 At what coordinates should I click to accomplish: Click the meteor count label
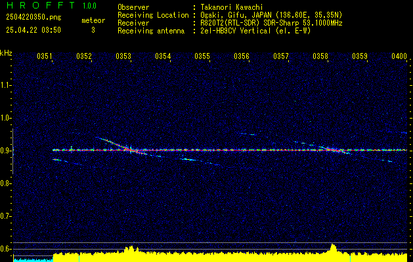click(93, 20)
